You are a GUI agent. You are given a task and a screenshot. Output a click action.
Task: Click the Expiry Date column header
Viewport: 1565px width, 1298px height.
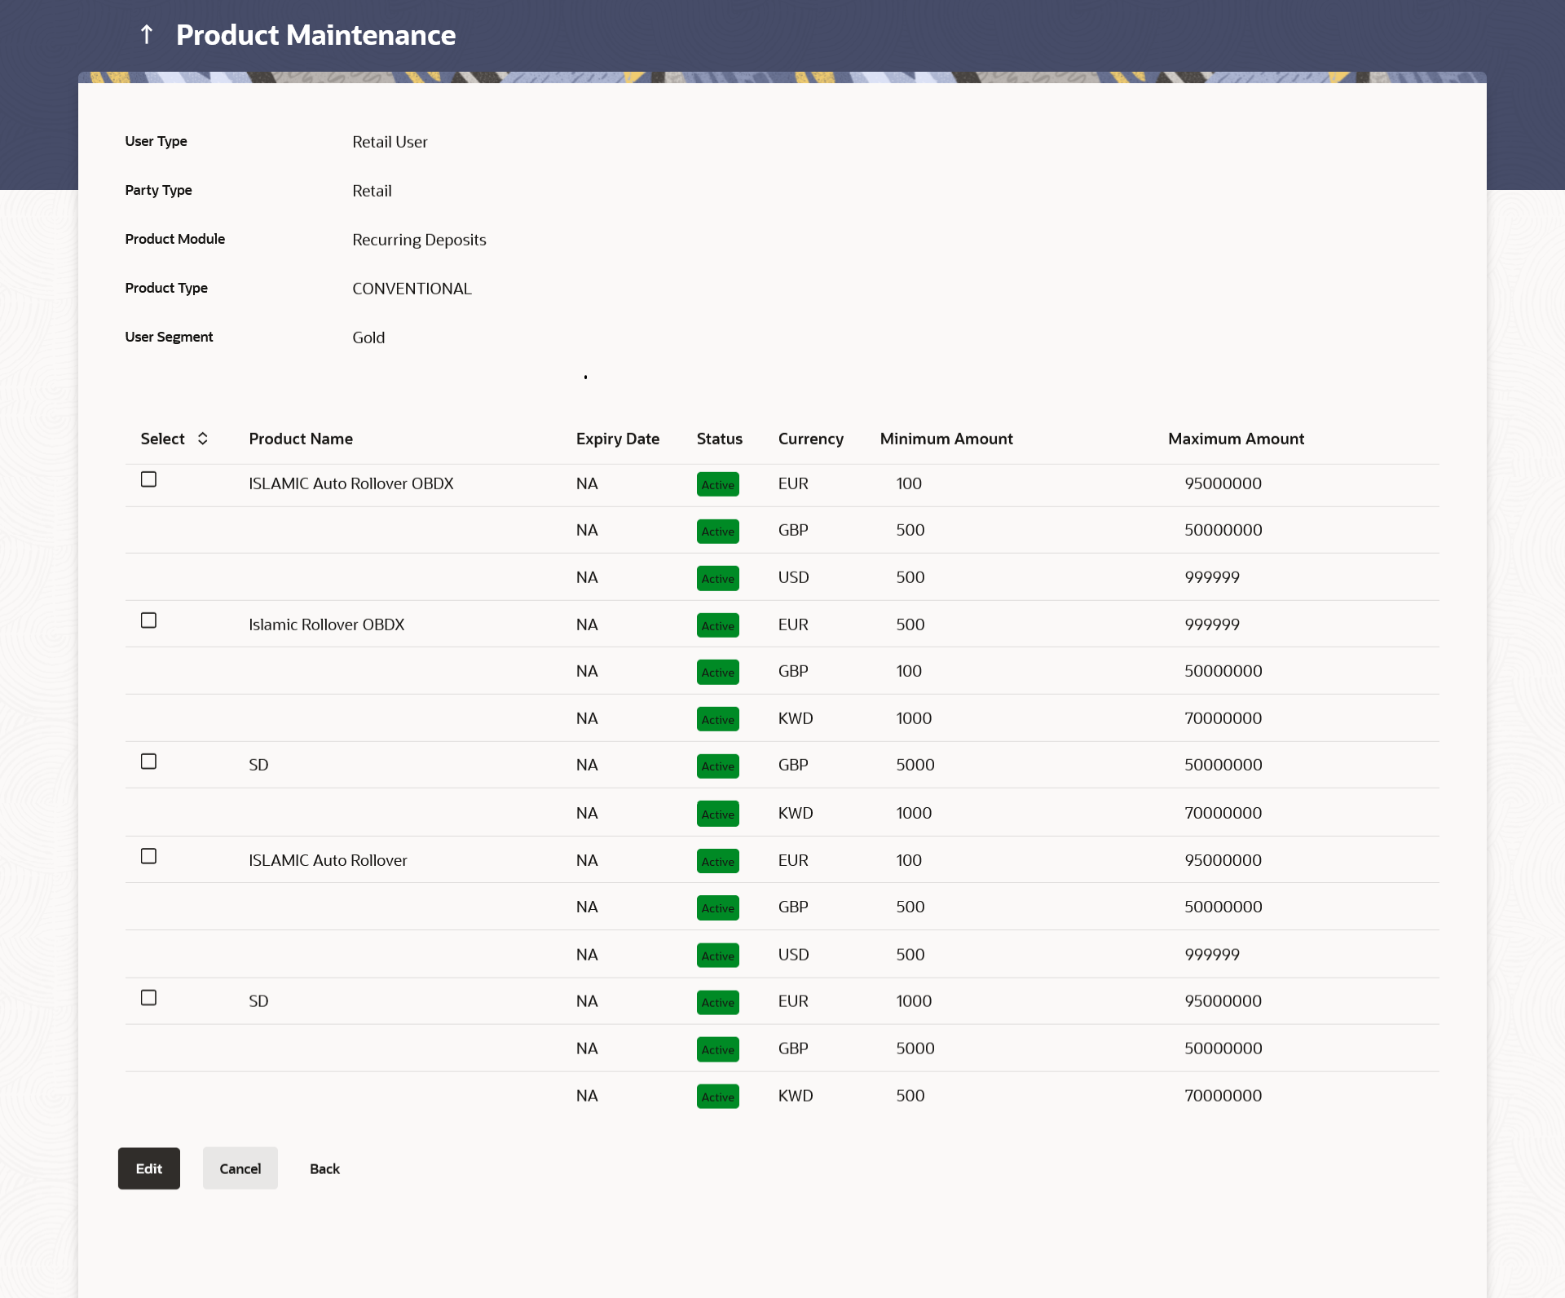point(618,438)
